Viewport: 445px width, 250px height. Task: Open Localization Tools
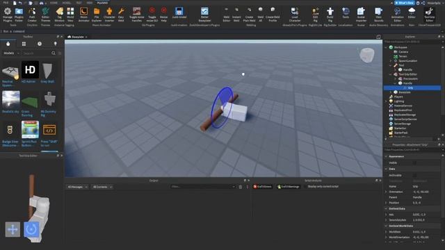pyautogui.click(x=346, y=13)
